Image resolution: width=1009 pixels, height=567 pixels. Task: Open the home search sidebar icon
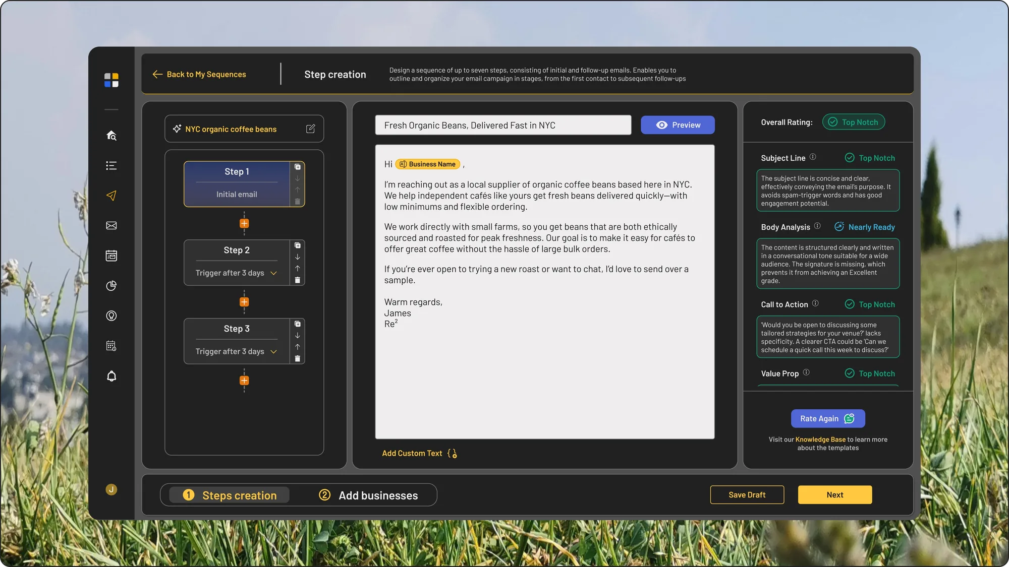coord(111,135)
